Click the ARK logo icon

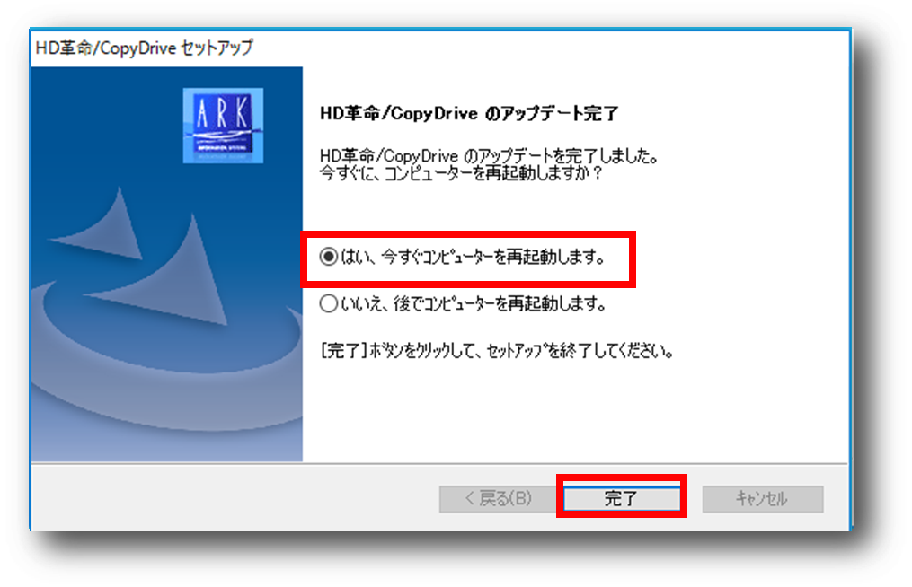click(x=224, y=126)
